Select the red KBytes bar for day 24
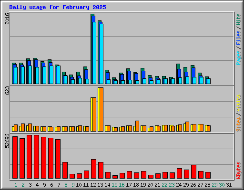The width and height of the screenshot is (244, 190). (x=179, y=173)
